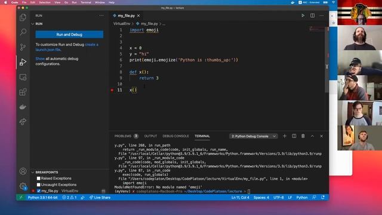Click the create a launch.json file link
Viewport: 382px width, 215px height.
pyautogui.click(x=67, y=47)
